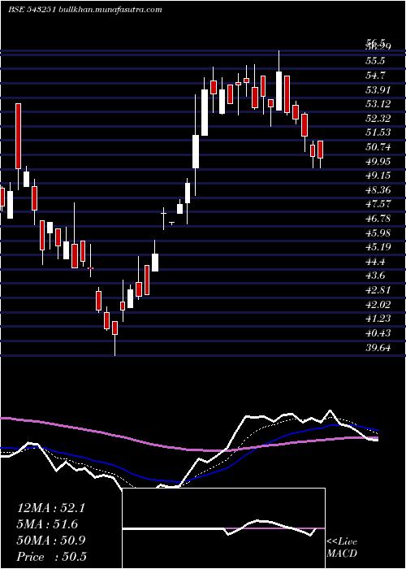The image size is (406, 569).
Task: Click the tall red candle near chart start
Action: [x=18, y=136]
